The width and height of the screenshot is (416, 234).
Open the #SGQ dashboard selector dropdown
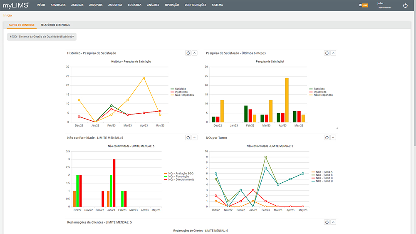[42, 37]
